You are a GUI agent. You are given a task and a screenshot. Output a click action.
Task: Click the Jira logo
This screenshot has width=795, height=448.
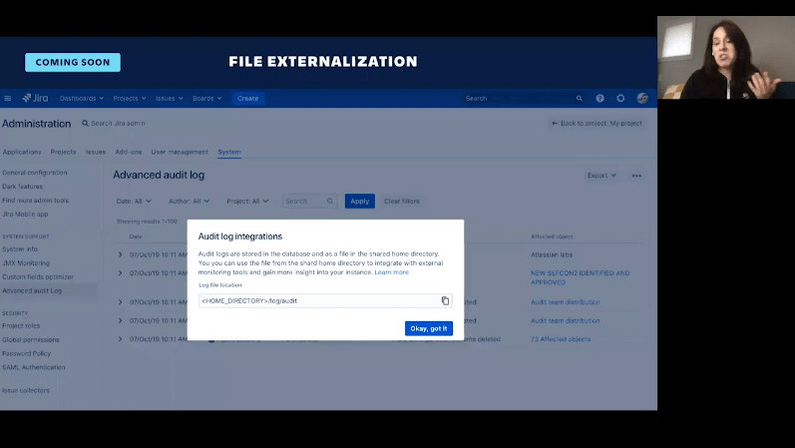pyautogui.click(x=37, y=99)
